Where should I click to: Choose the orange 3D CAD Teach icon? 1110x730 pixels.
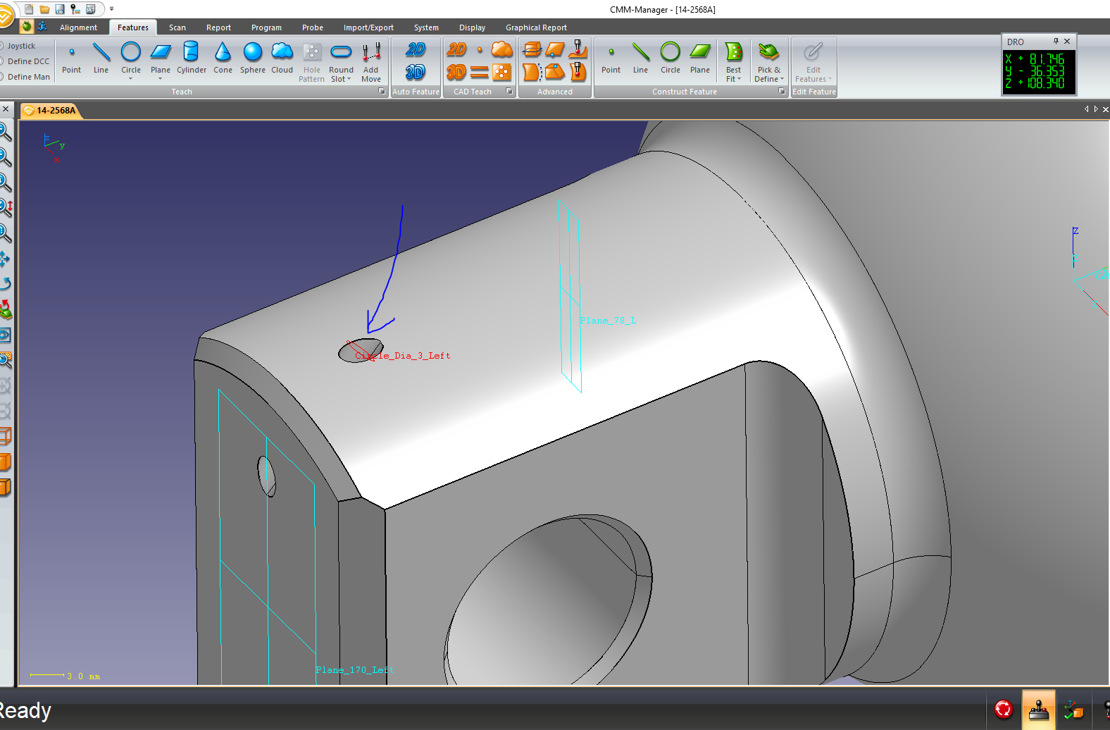coord(457,72)
